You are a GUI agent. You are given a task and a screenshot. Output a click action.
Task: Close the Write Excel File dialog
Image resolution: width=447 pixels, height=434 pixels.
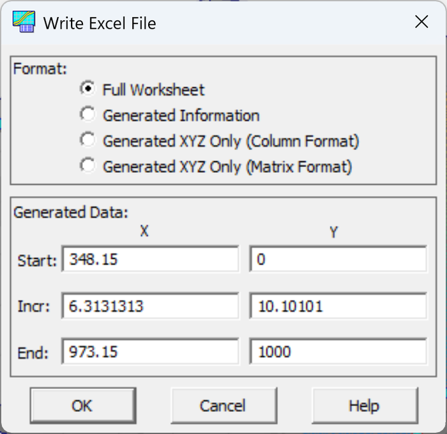(x=421, y=22)
